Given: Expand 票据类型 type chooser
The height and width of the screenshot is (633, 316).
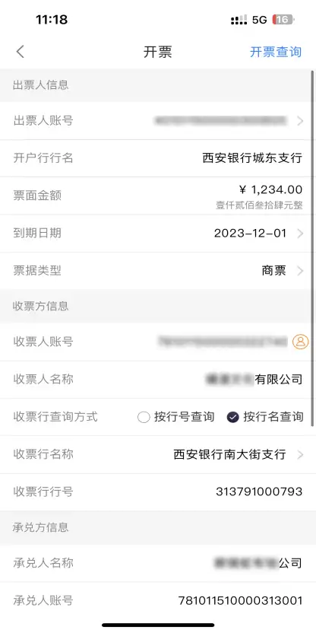Looking at the screenshot, I should 300,271.
